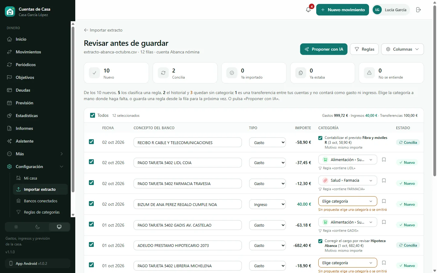Open Tipo dropdown for RECIBO R CABLE row
This screenshot has width=437, height=273.
[x=267, y=143]
